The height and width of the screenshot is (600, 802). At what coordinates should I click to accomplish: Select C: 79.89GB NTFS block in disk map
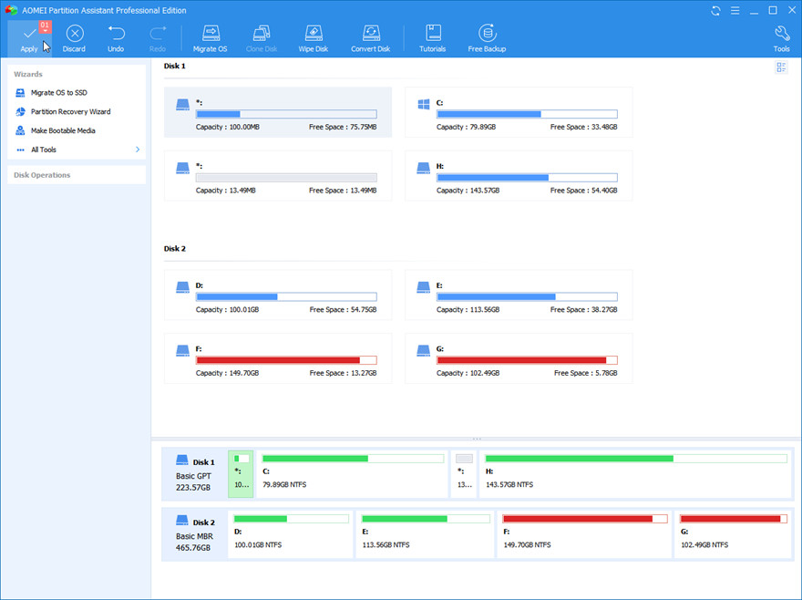353,474
